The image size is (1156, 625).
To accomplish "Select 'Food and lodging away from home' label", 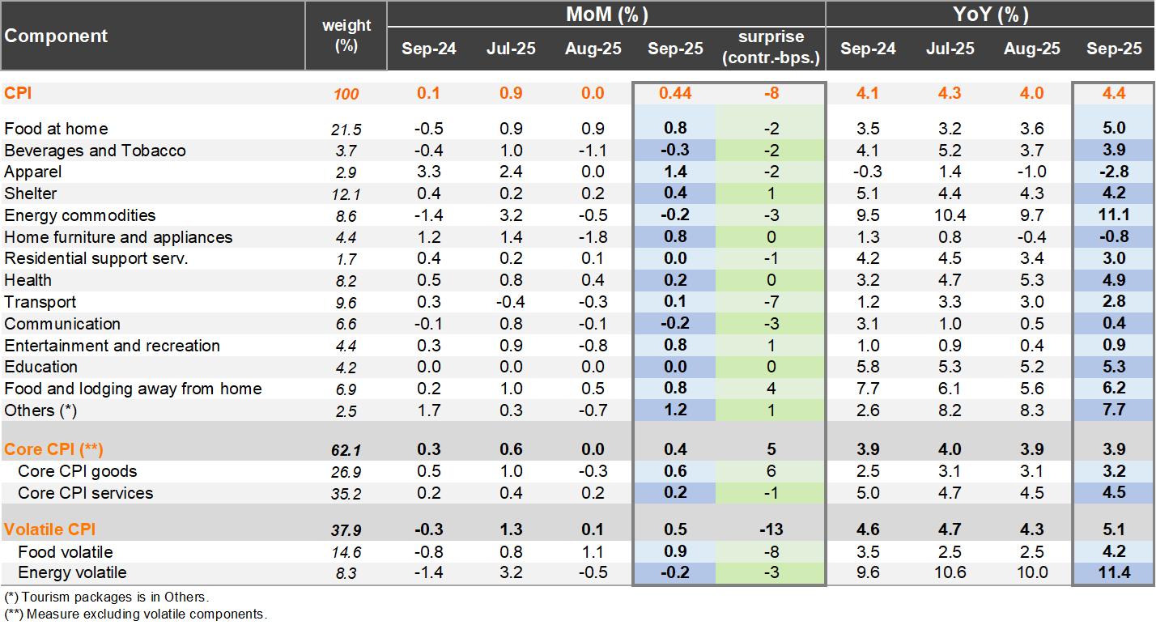I will 133,389.
